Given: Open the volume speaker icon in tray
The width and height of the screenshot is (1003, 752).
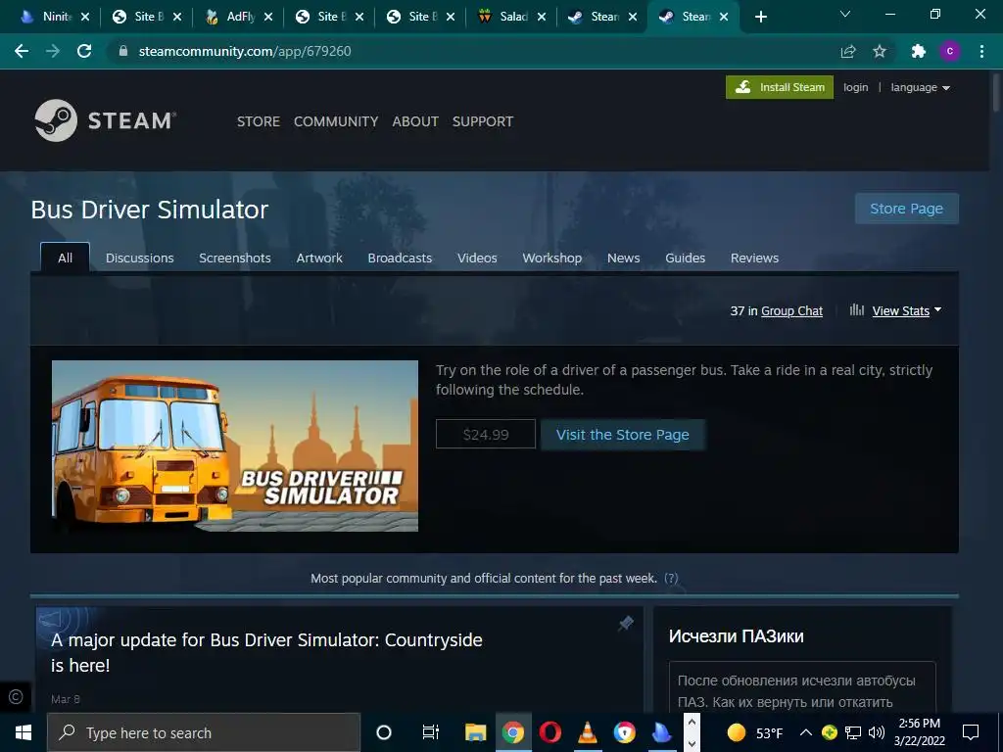Looking at the screenshot, I should click(x=877, y=732).
